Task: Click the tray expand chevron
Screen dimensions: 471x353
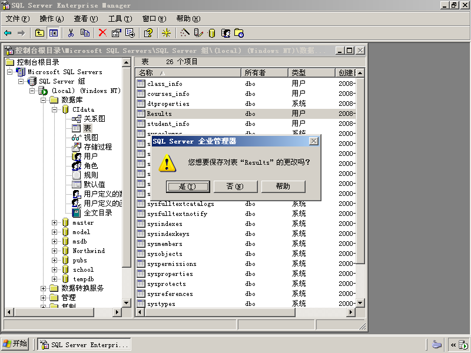Action: point(453,344)
